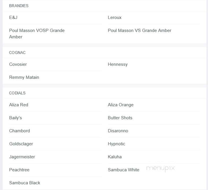Click the Sambuca White entry

tap(123, 170)
